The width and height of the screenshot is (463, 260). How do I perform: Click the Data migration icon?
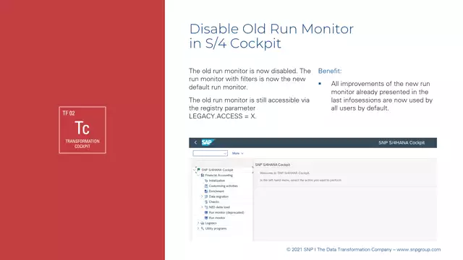coord(206,196)
